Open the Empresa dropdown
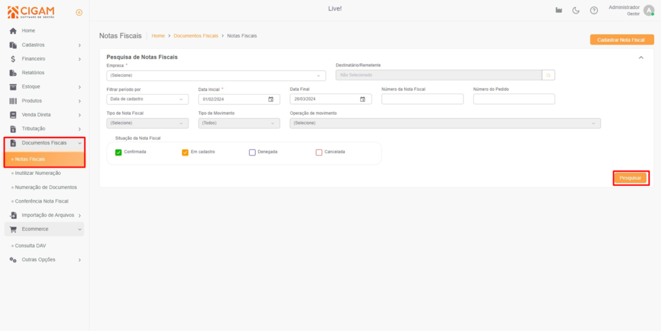The width and height of the screenshot is (661, 331). 216,75
